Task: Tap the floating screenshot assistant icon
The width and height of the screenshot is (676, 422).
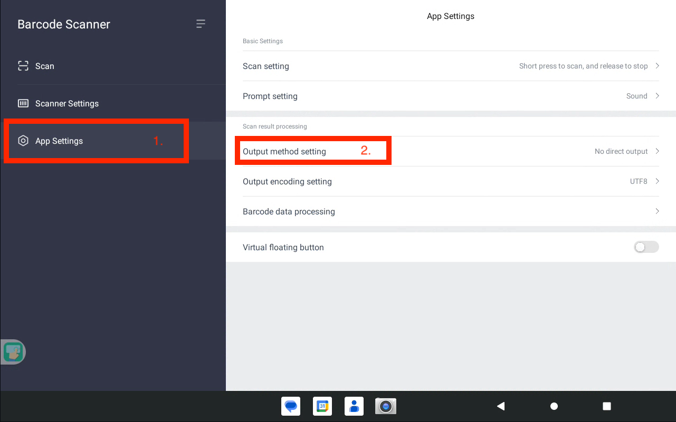Action: [x=13, y=352]
